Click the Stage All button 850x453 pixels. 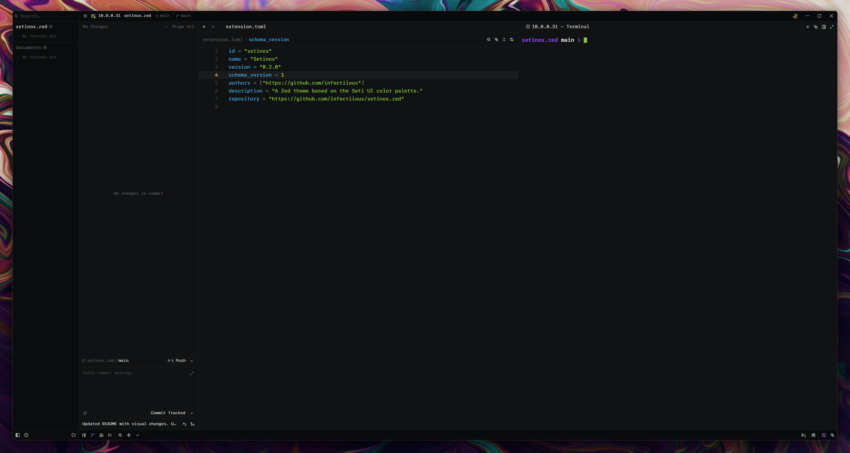[x=183, y=27]
